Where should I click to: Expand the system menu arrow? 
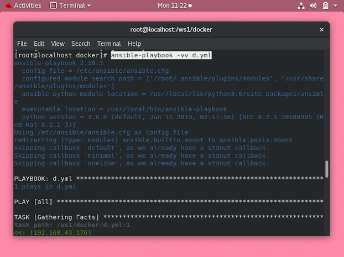(x=335, y=6)
